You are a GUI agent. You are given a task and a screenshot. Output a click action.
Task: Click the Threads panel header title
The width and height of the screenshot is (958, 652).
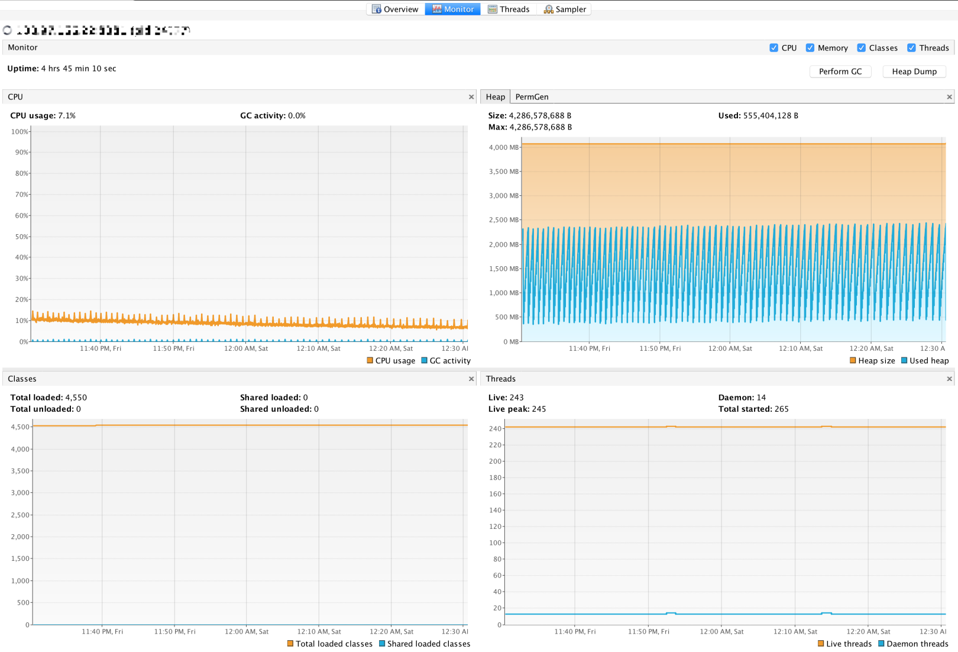coord(501,379)
